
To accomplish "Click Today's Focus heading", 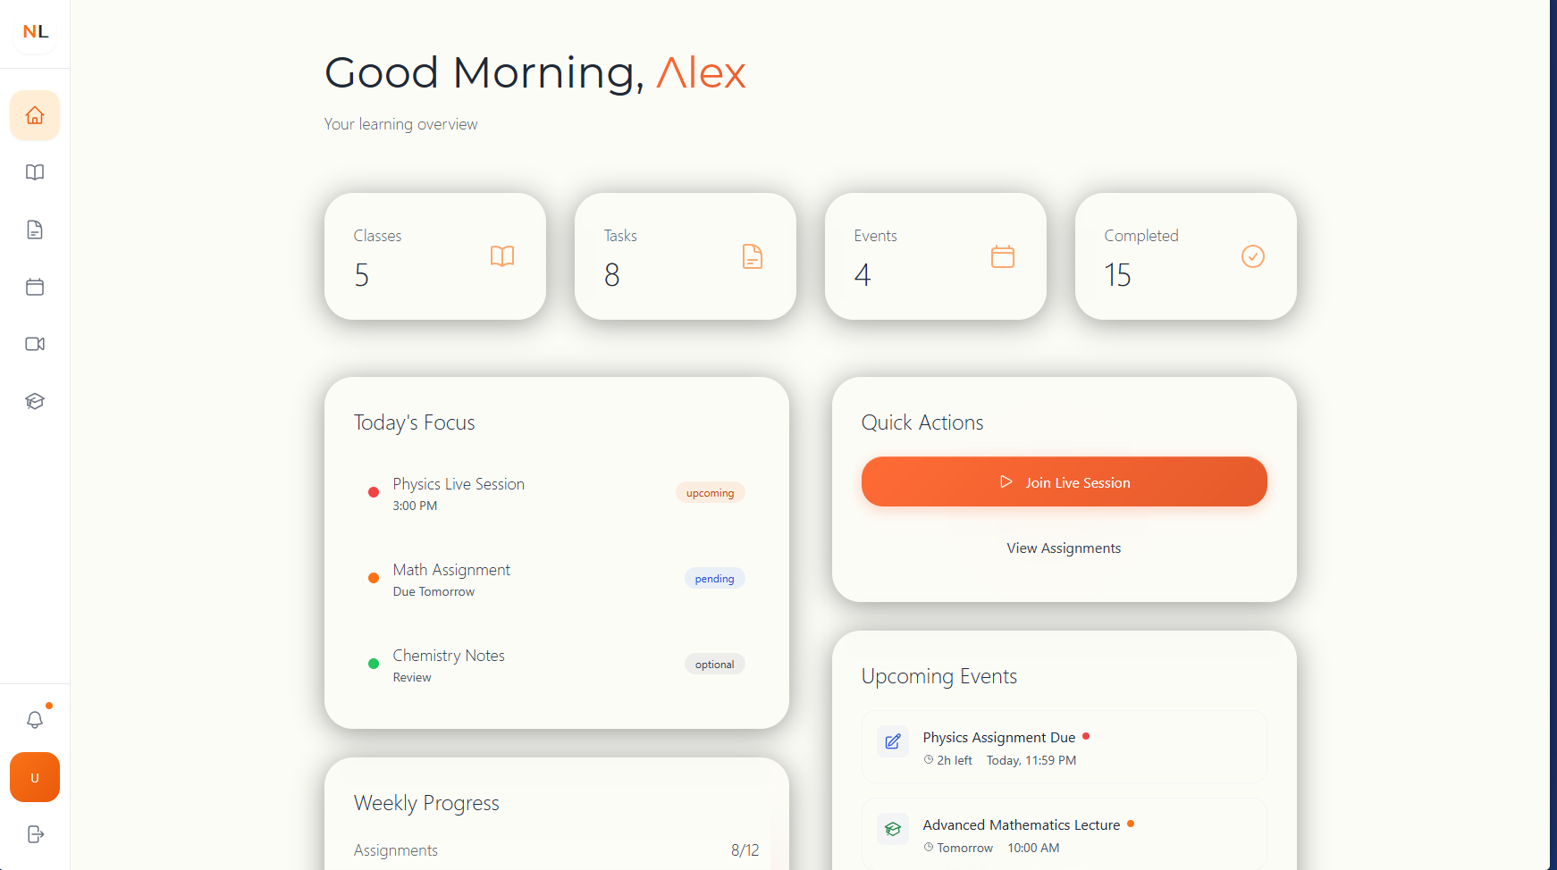I will (414, 422).
